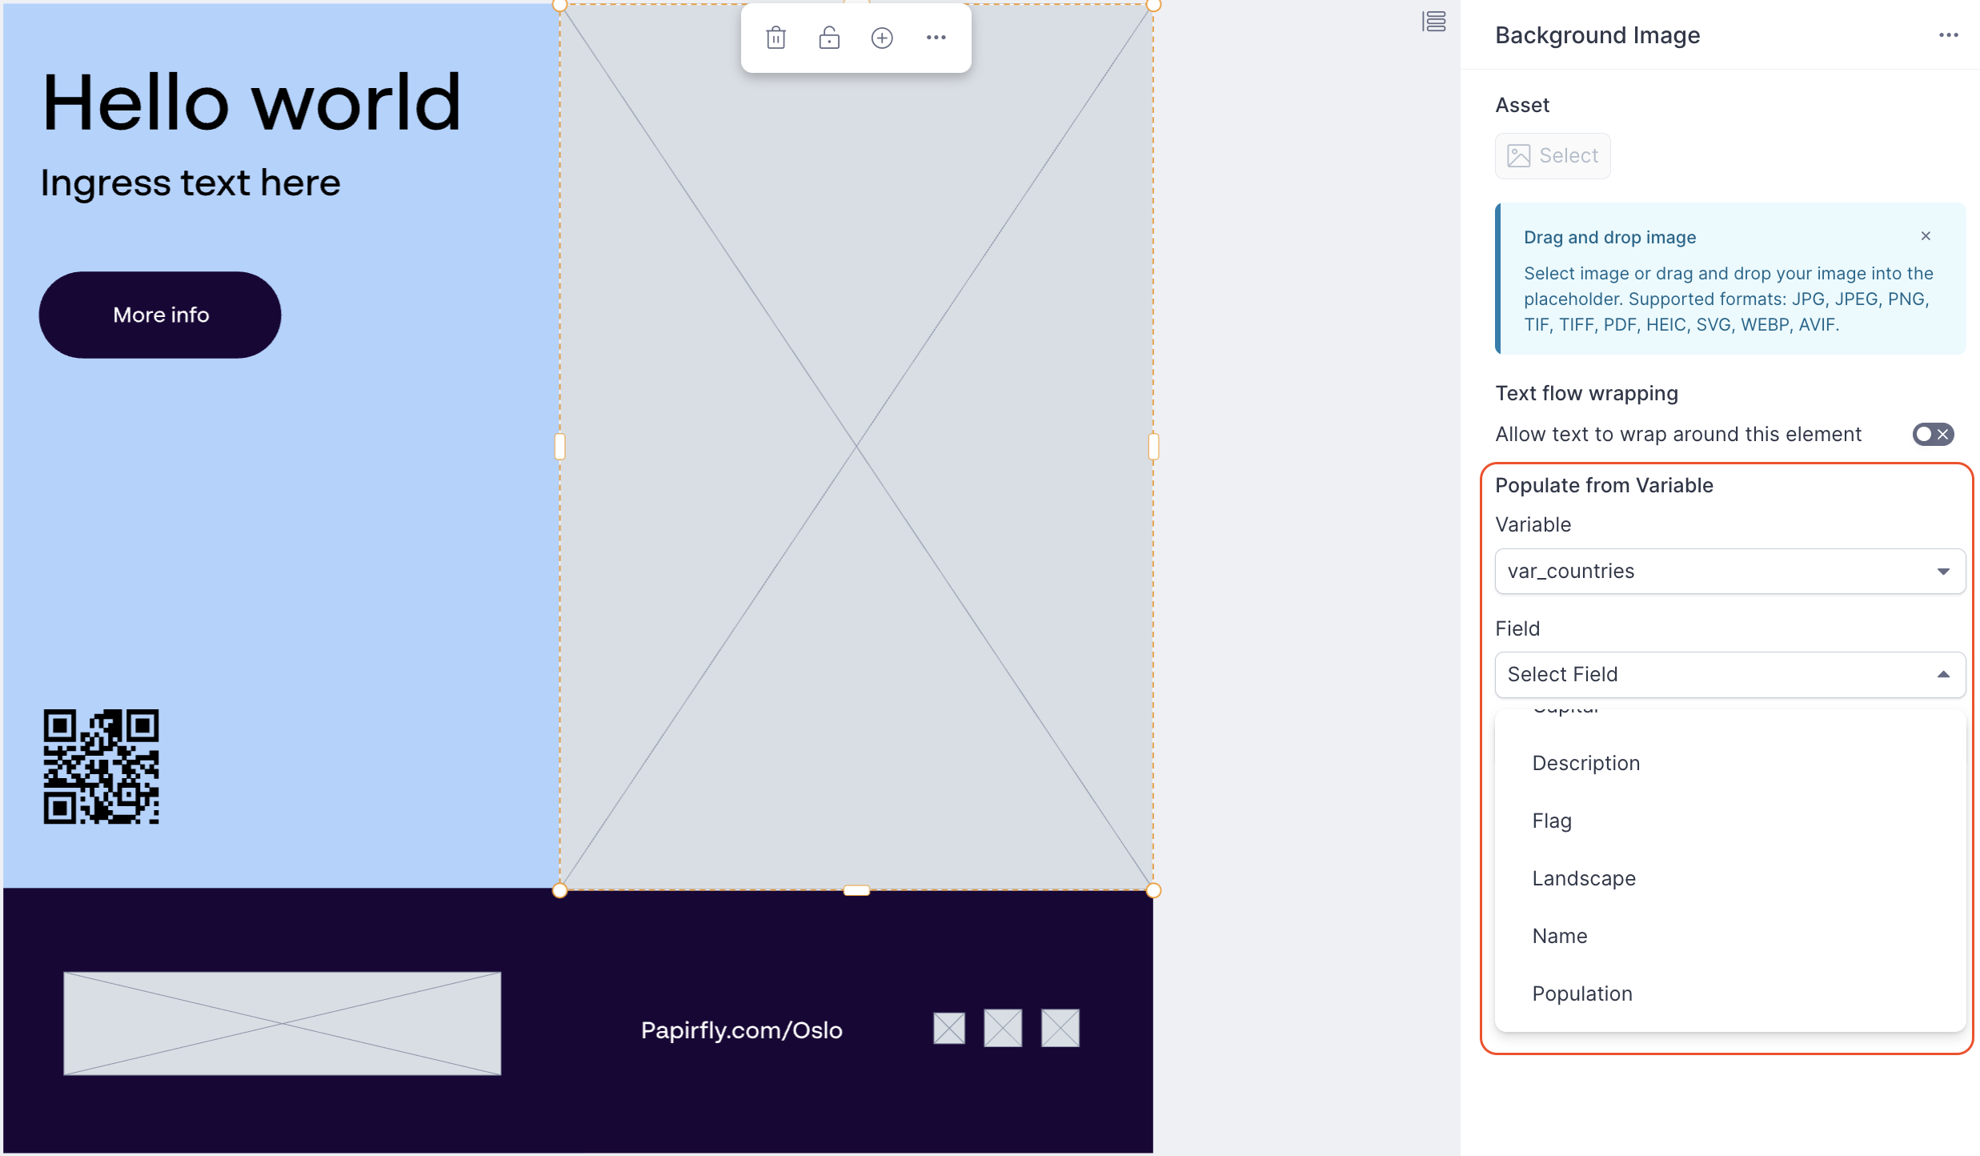This screenshot has height=1156, width=1980.
Task: Select the wide logo placeholder in footer
Action: 282,1023
